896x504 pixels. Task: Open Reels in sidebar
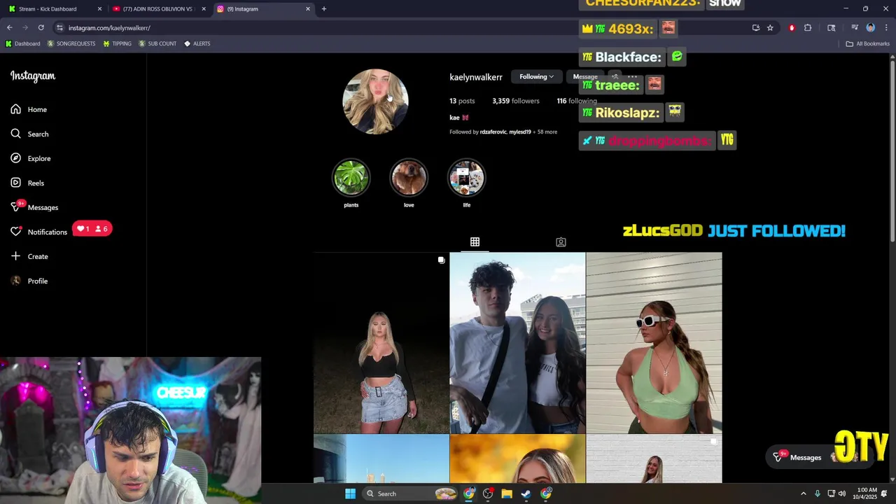(27, 183)
